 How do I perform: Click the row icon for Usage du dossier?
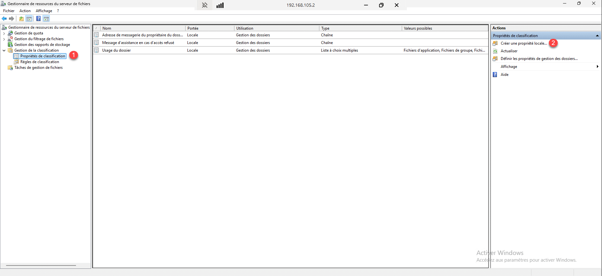(96, 50)
